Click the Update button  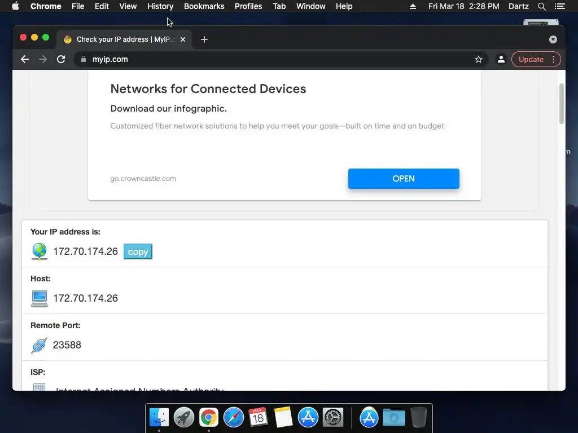click(x=531, y=59)
